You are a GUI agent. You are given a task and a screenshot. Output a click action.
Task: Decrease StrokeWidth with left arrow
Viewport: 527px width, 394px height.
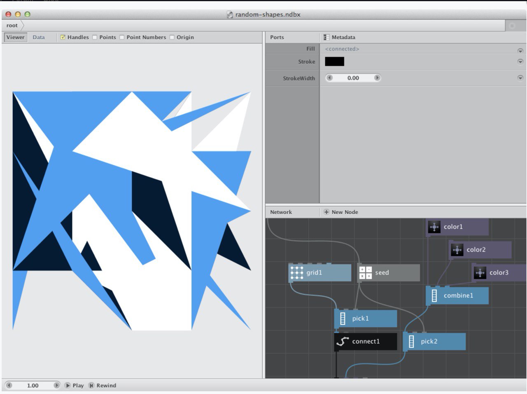[x=329, y=78]
